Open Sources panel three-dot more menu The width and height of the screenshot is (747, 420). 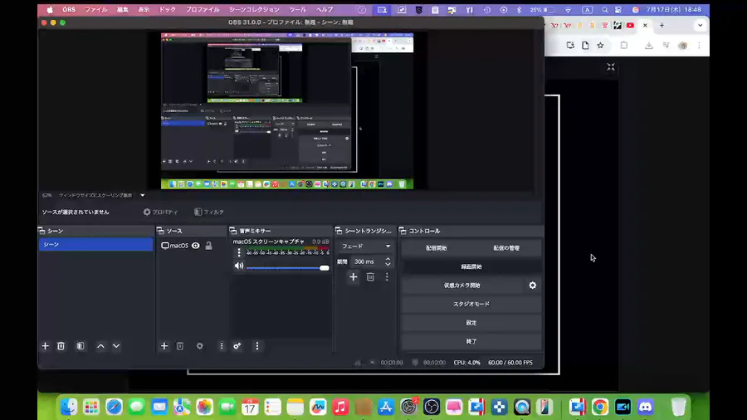[222, 346]
